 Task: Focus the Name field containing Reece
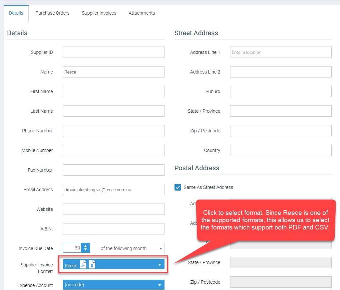(113, 72)
